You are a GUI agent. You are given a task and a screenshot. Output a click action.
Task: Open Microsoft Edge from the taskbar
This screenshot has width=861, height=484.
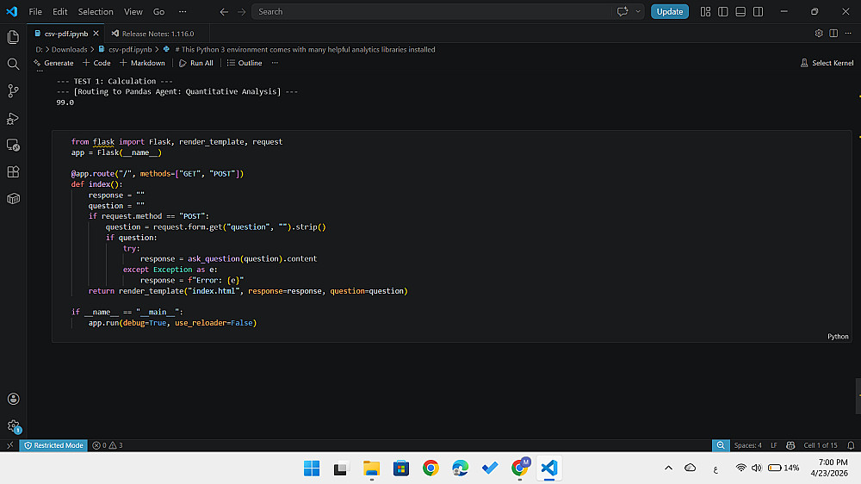(460, 468)
